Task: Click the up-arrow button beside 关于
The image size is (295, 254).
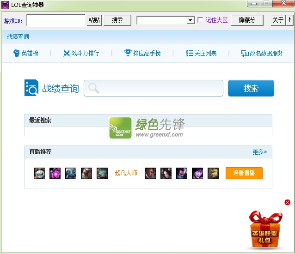Action: click(290, 20)
